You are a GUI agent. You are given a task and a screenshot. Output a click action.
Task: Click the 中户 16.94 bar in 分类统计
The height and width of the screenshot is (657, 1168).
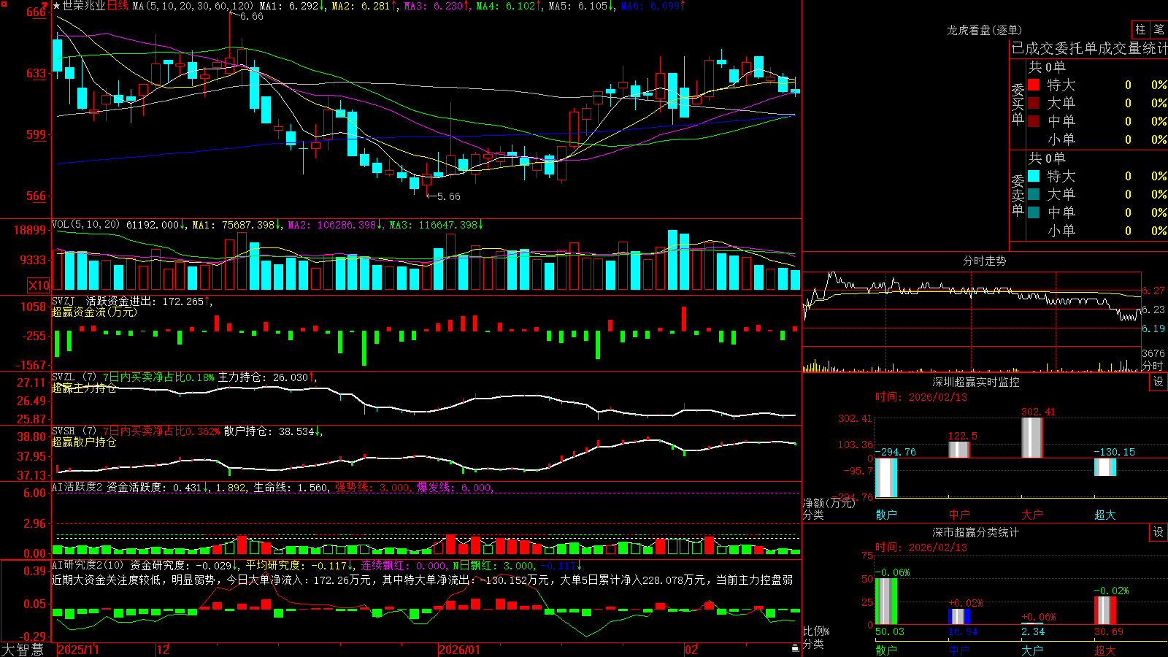(x=959, y=617)
